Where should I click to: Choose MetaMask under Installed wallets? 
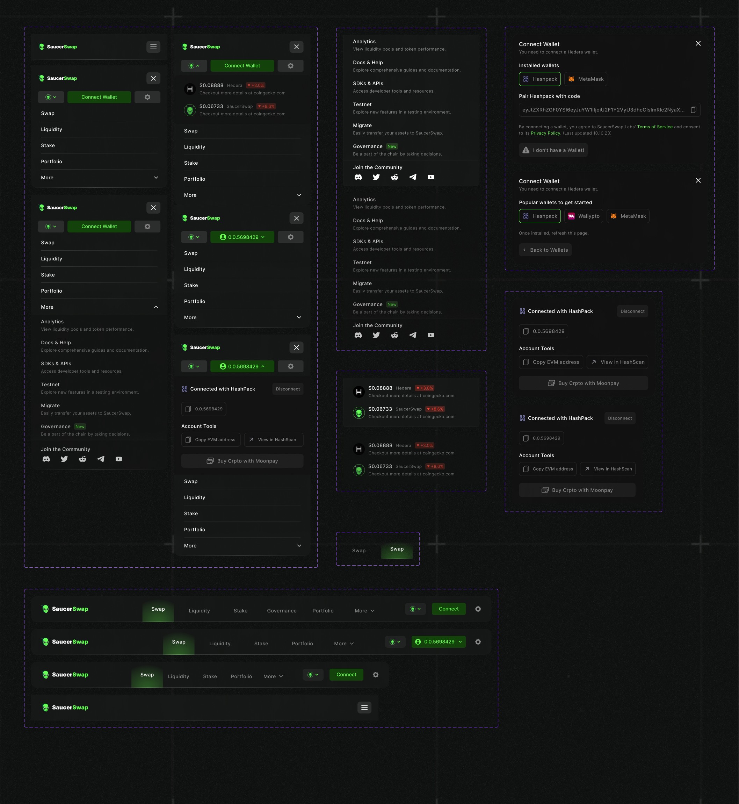click(586, 79)
